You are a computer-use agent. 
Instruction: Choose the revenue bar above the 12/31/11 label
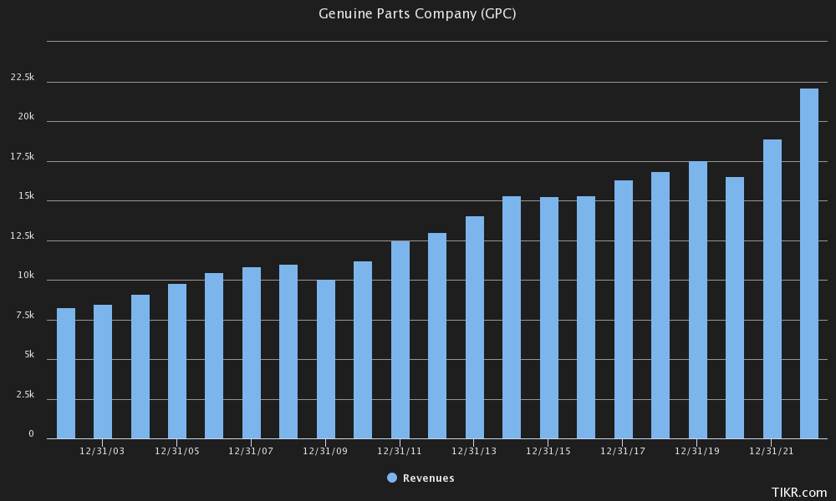click(x=400, y=340)
